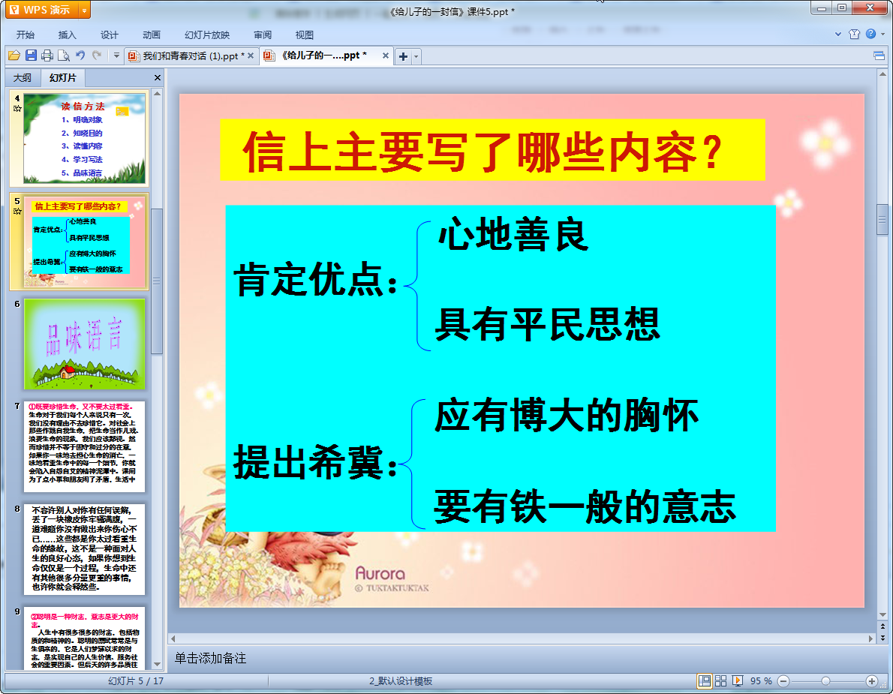Click the WPS 演示 application button

(x=41, y=11)
